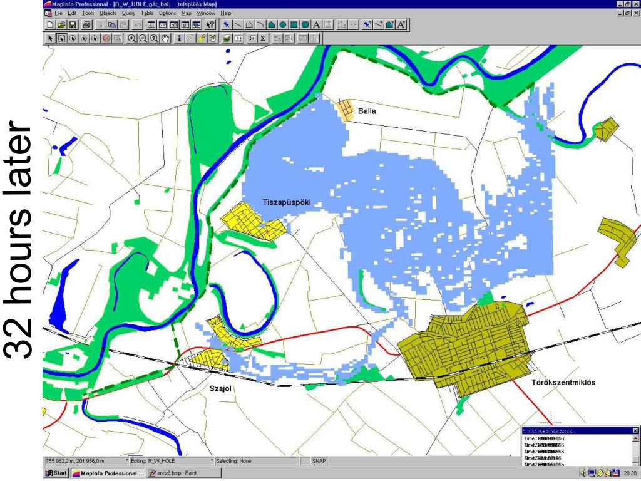Expand the Editing R_W_HOLE layer dropdown
The image size is (641, 481).
click(x=212, y=461)
